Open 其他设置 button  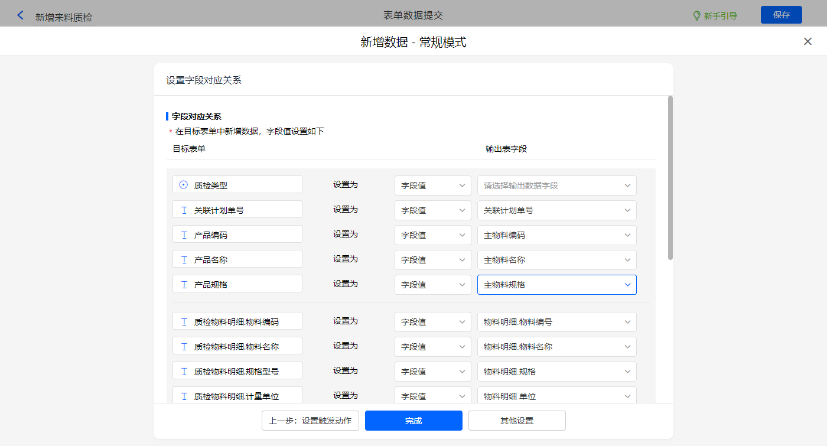pos(517,421)
